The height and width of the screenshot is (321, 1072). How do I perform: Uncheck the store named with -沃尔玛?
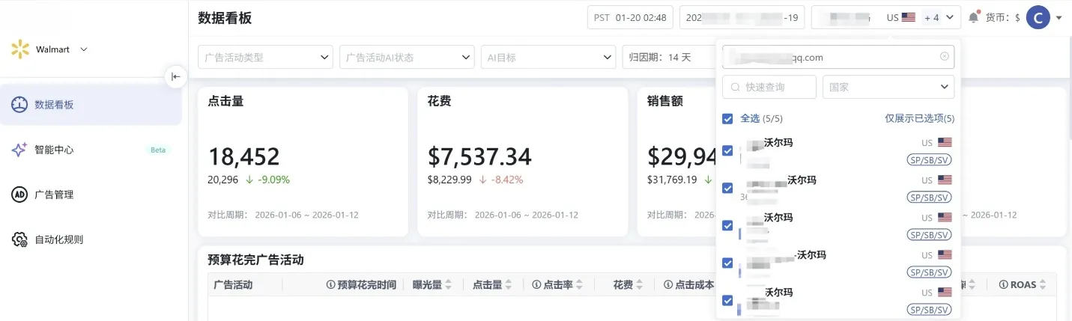click(x=727, y=263)
